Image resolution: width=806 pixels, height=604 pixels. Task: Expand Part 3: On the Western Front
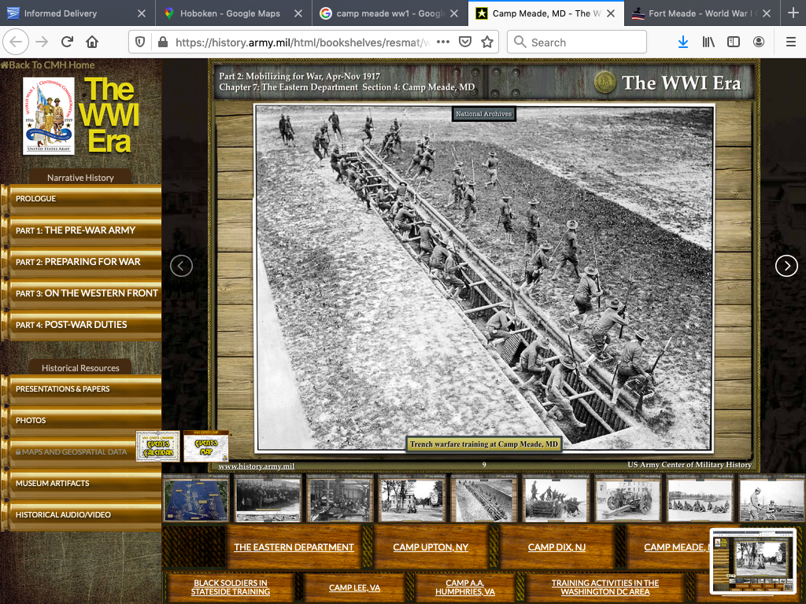(87, 293)
